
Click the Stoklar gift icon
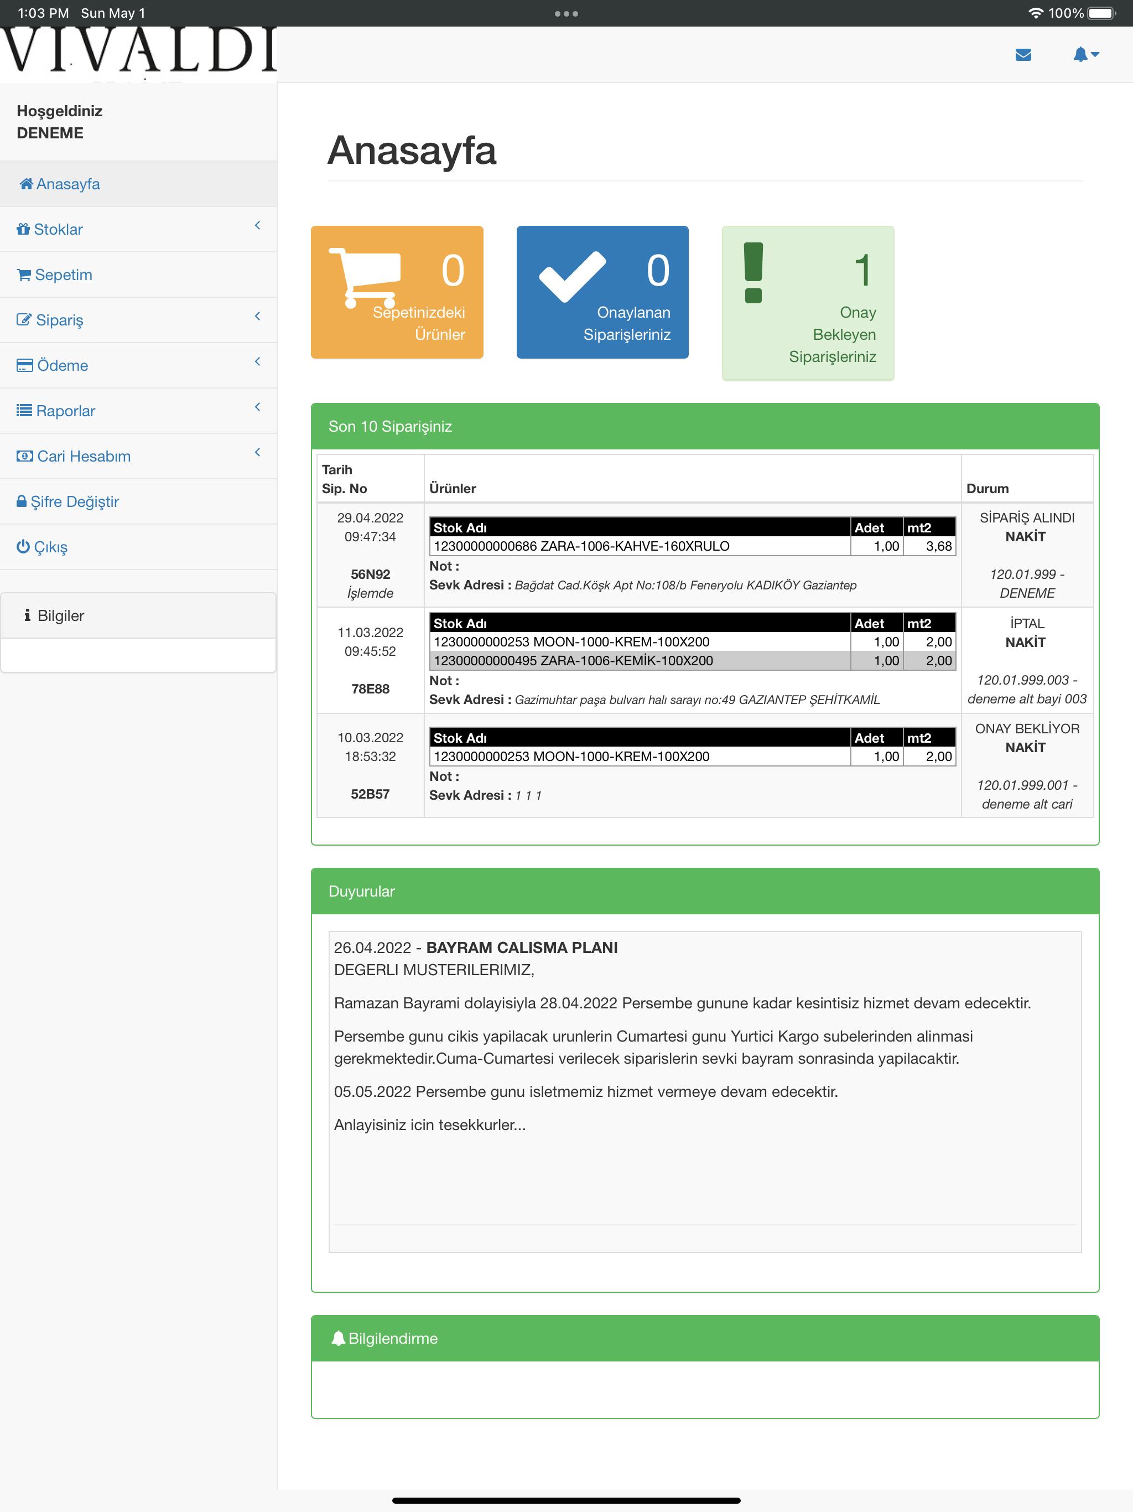pos(23,229)
